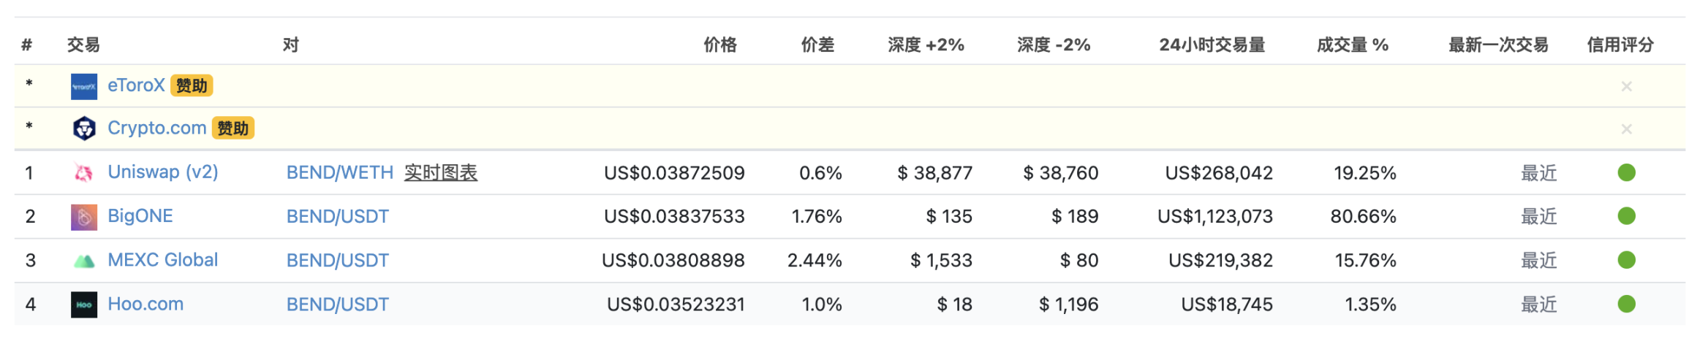Open 实时图表 live chart link
Image resolution: width=1708 pixels, height=360 pixels.
pyautogui.click(x=440, y=173)
